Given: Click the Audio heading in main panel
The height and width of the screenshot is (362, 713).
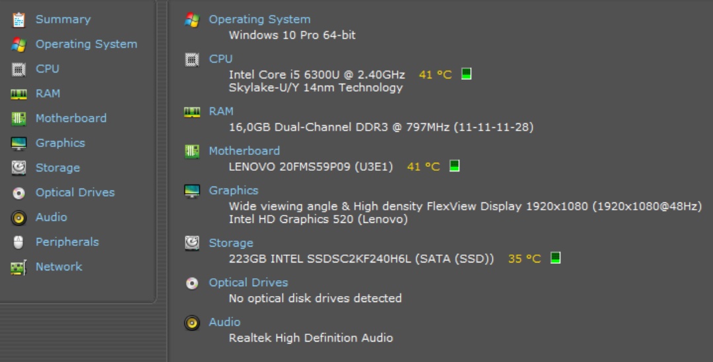Looking at the screenshot, I should tap(224, 322).
